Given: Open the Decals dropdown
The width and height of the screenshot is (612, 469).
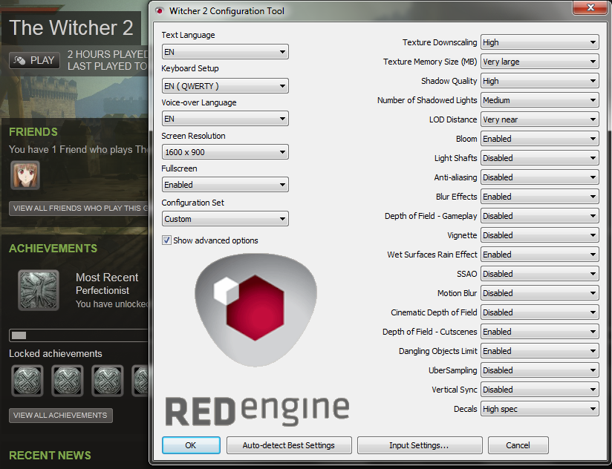Looking at the screenshot, I should (540, 409).
